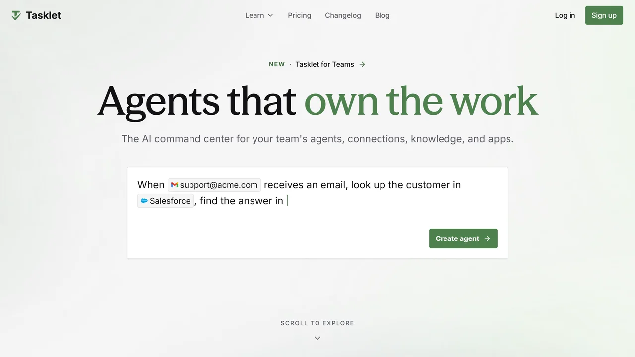Go to the Pricing page
The width and height of the screenshot is (635, 357).
click(300, 15)
